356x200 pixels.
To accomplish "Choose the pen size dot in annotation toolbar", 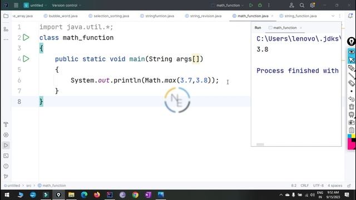I will tap(352, 91).
